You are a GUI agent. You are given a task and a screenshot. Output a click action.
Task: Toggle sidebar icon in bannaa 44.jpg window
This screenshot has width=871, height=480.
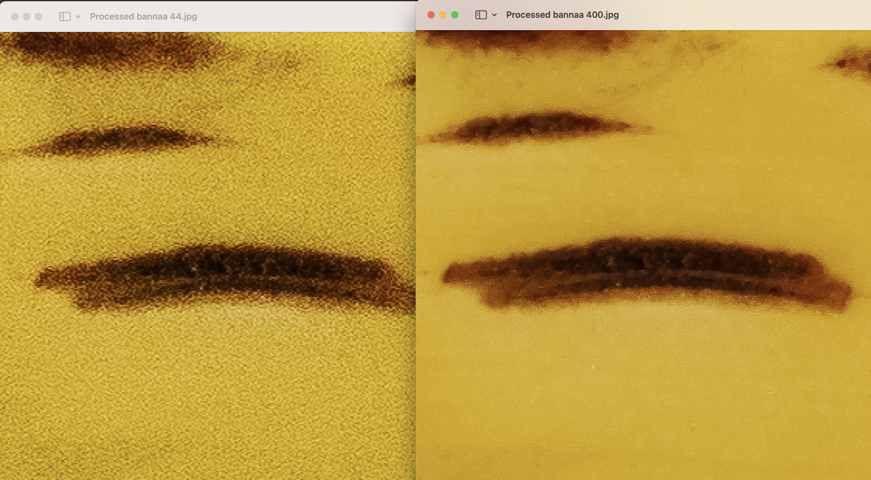(x=65, y=17)
